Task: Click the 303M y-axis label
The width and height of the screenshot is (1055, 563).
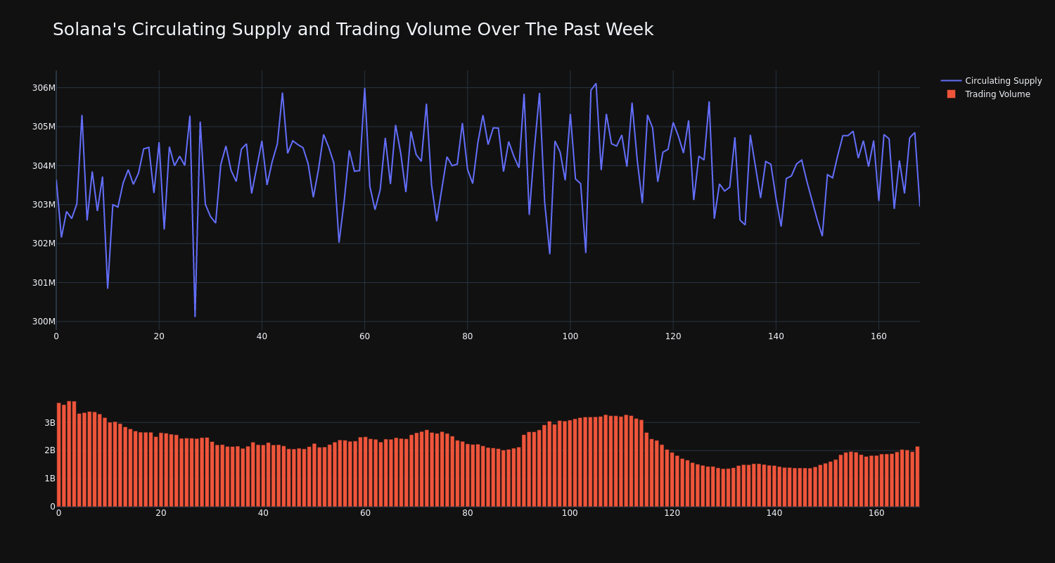Action: coord(44,205)
